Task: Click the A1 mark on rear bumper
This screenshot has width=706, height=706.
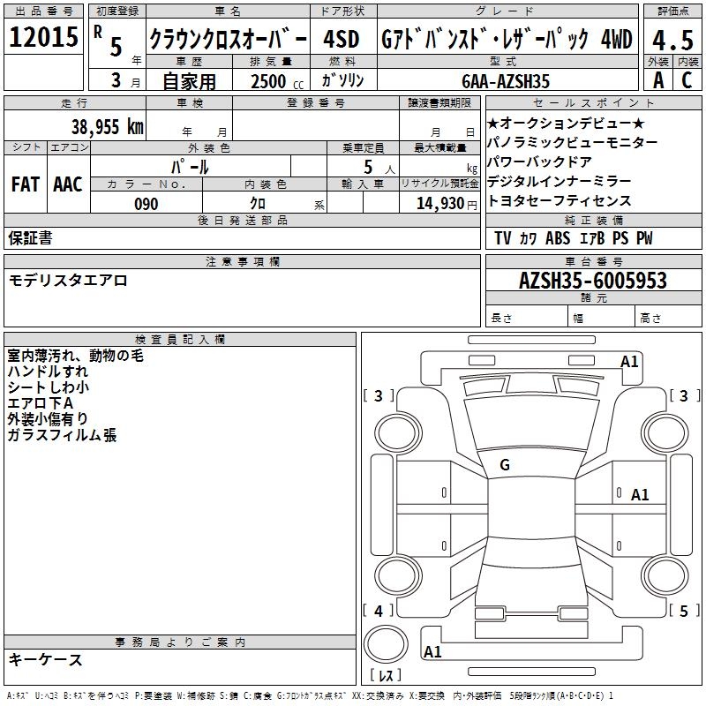Action: point(432,651)
